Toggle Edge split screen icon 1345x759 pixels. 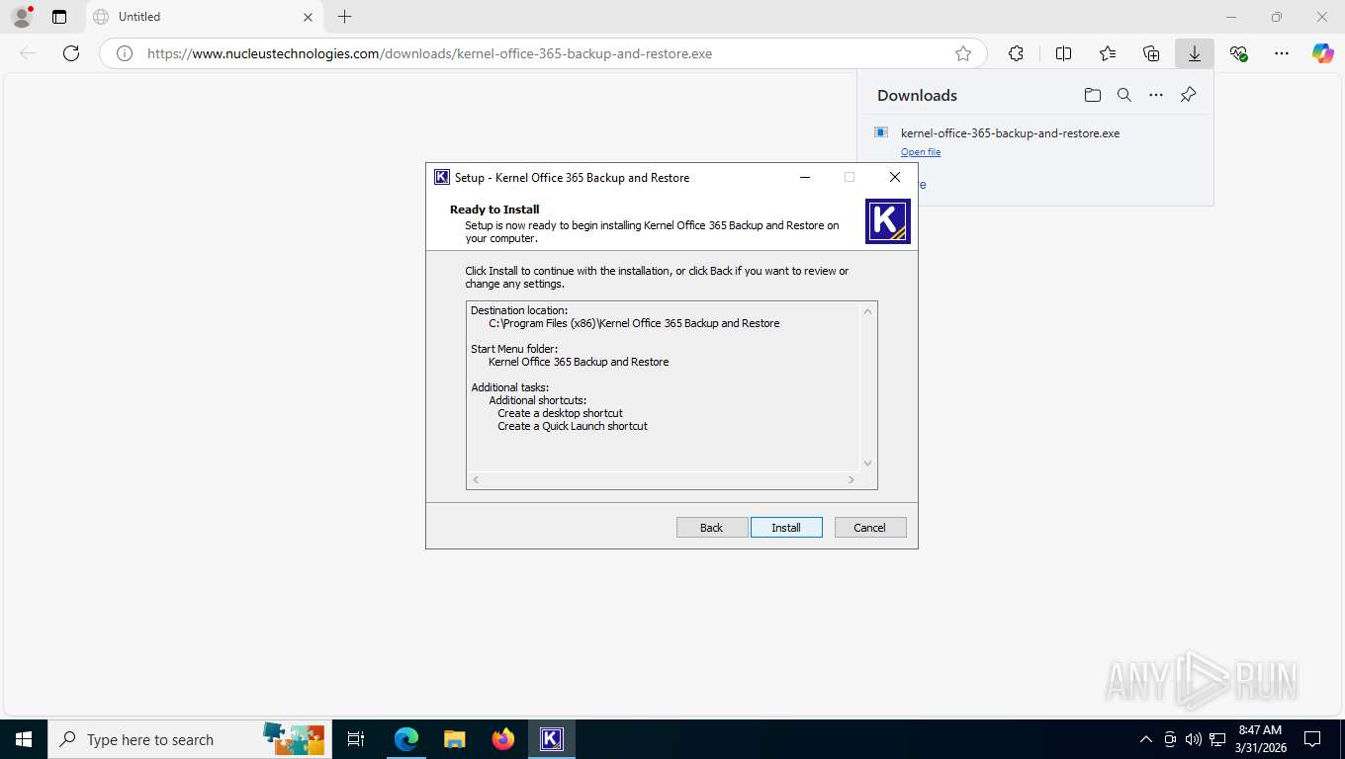point(1063,53)
